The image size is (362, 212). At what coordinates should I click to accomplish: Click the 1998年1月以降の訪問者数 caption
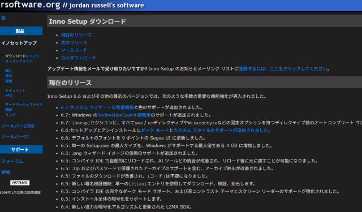(20, 192)
